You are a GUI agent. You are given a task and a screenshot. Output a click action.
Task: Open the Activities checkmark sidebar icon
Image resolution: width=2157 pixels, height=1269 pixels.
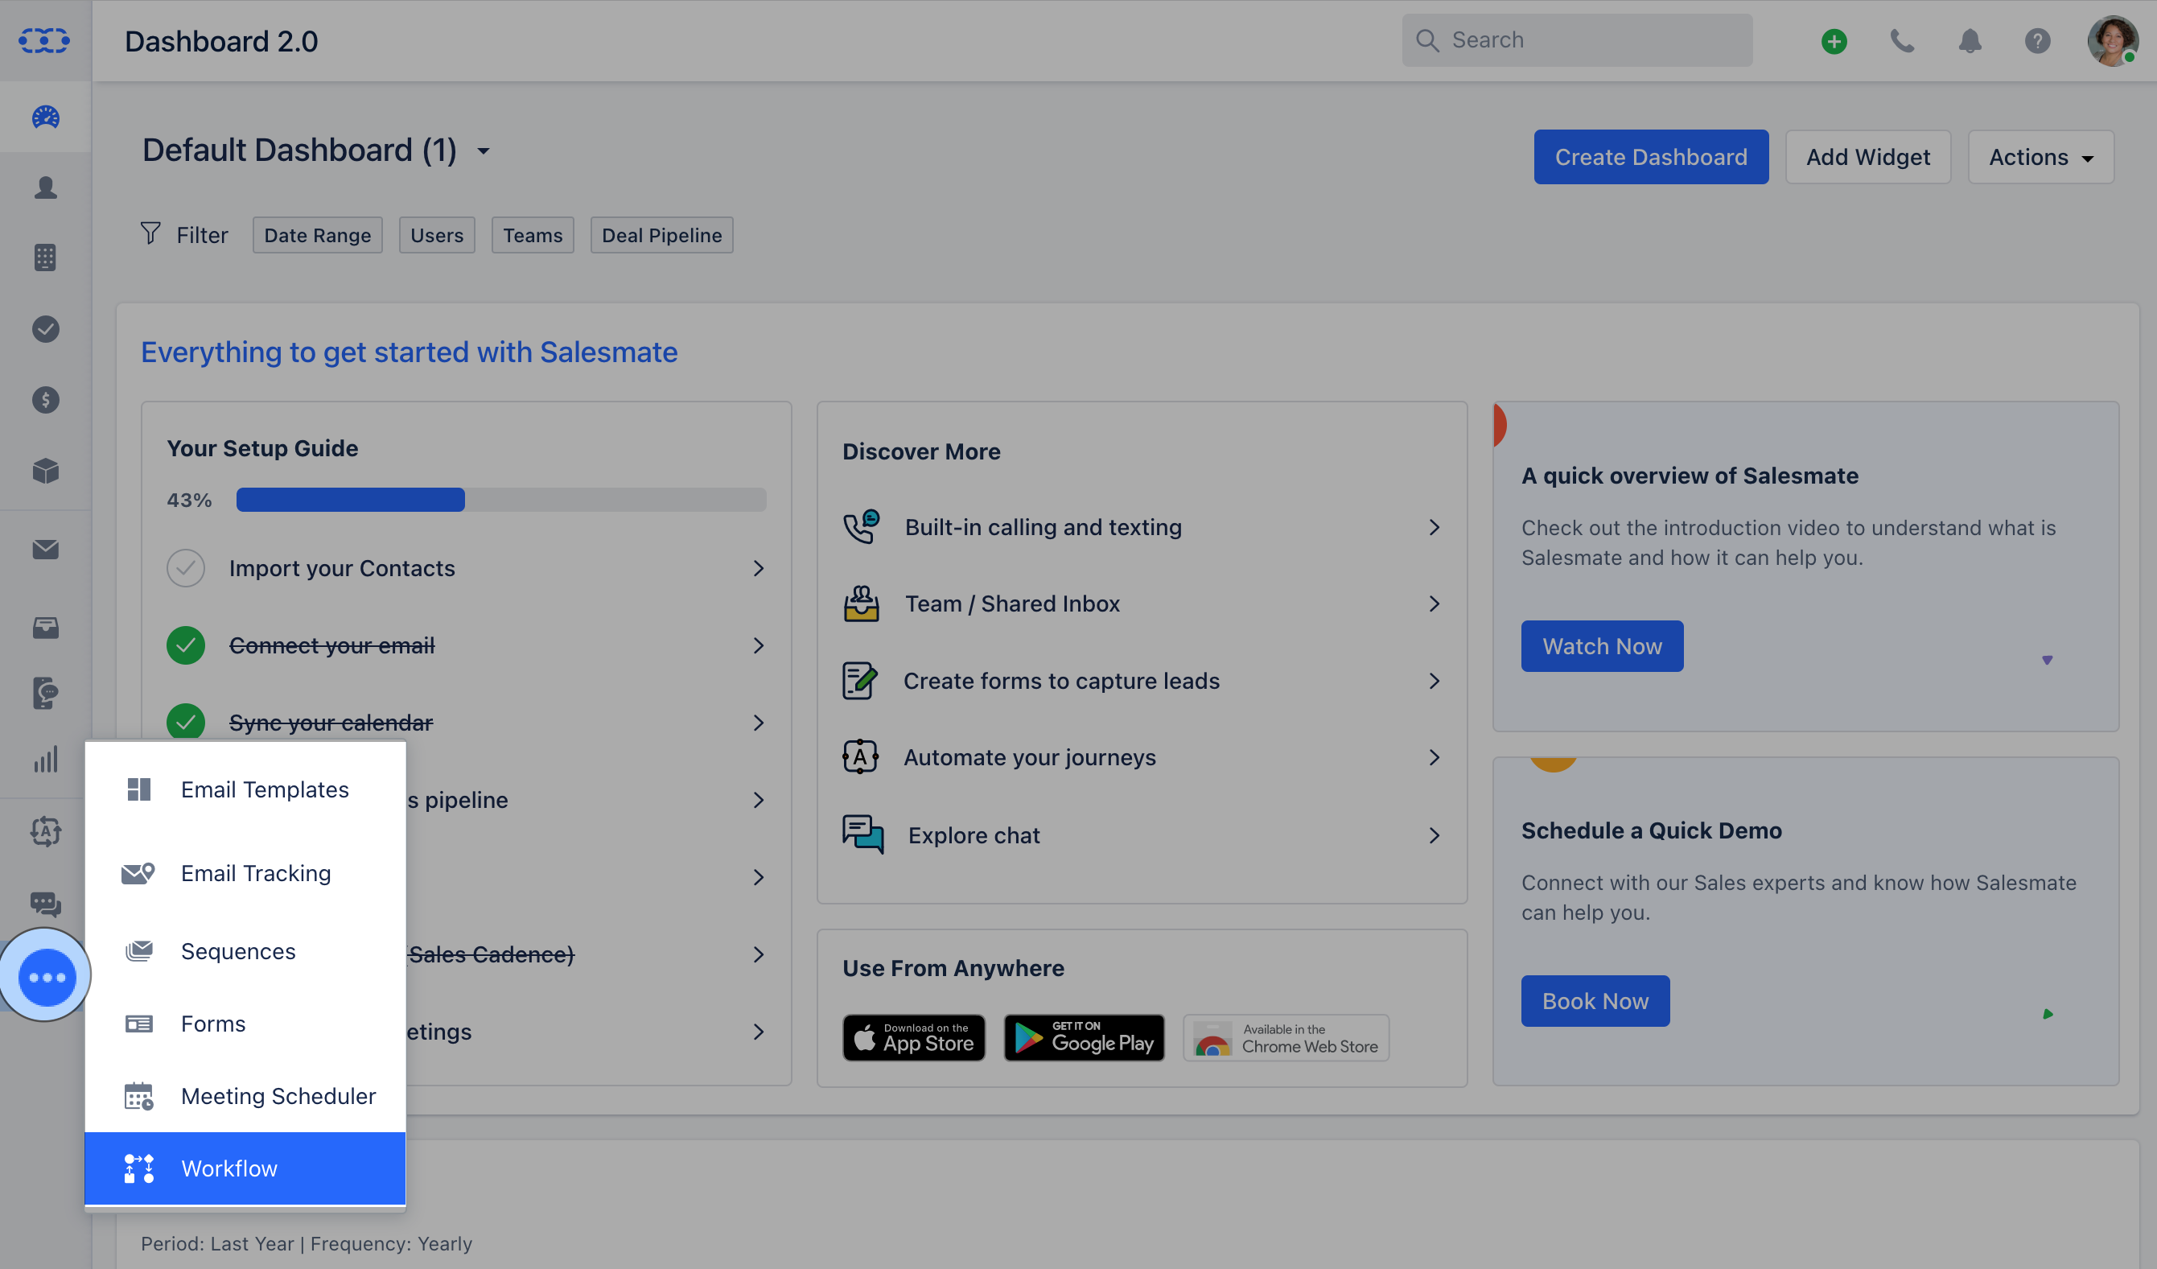pos(45,329)
